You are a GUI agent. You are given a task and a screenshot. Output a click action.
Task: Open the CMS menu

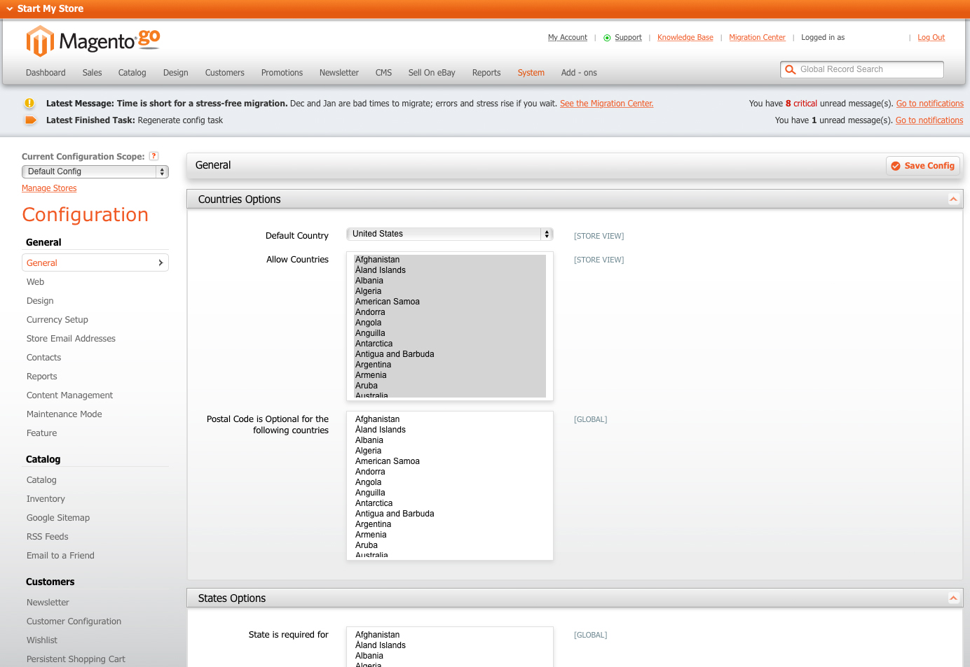[383, 73]
